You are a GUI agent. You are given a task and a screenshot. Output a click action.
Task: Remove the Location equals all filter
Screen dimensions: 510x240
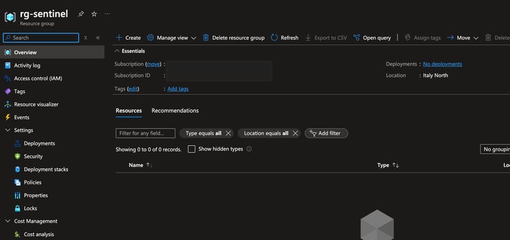click(295, 133)
